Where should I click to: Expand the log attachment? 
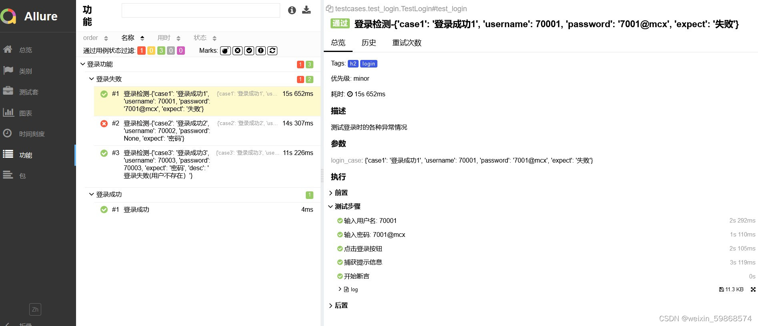(348, 290)
